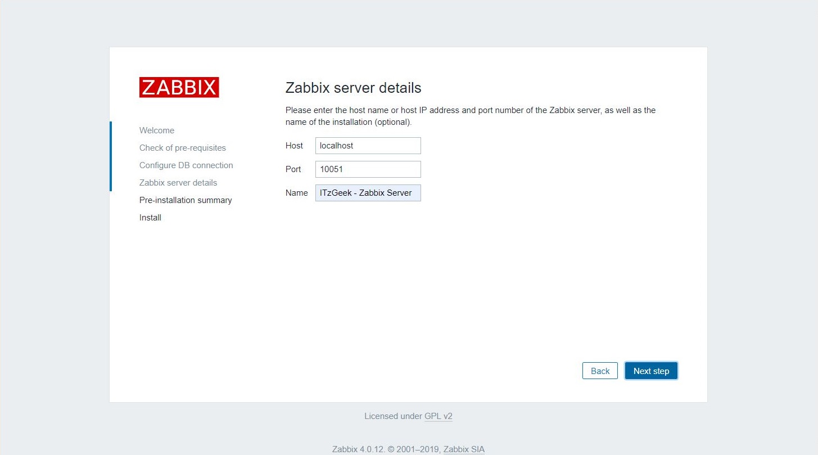Click the Host input field
This screenshot has height=455, width=818.
(368, 146)
